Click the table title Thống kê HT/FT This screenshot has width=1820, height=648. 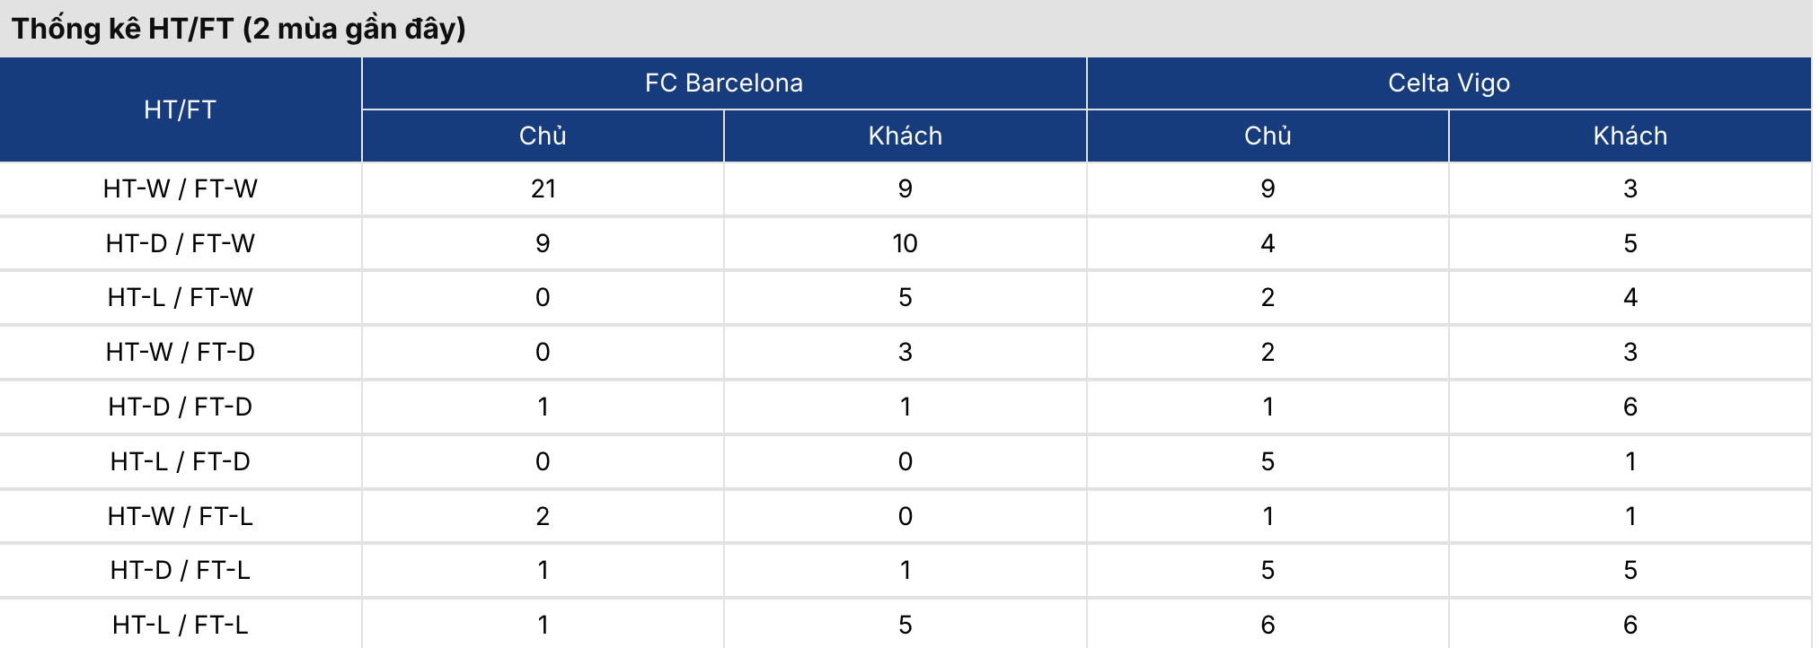(238, 29)
